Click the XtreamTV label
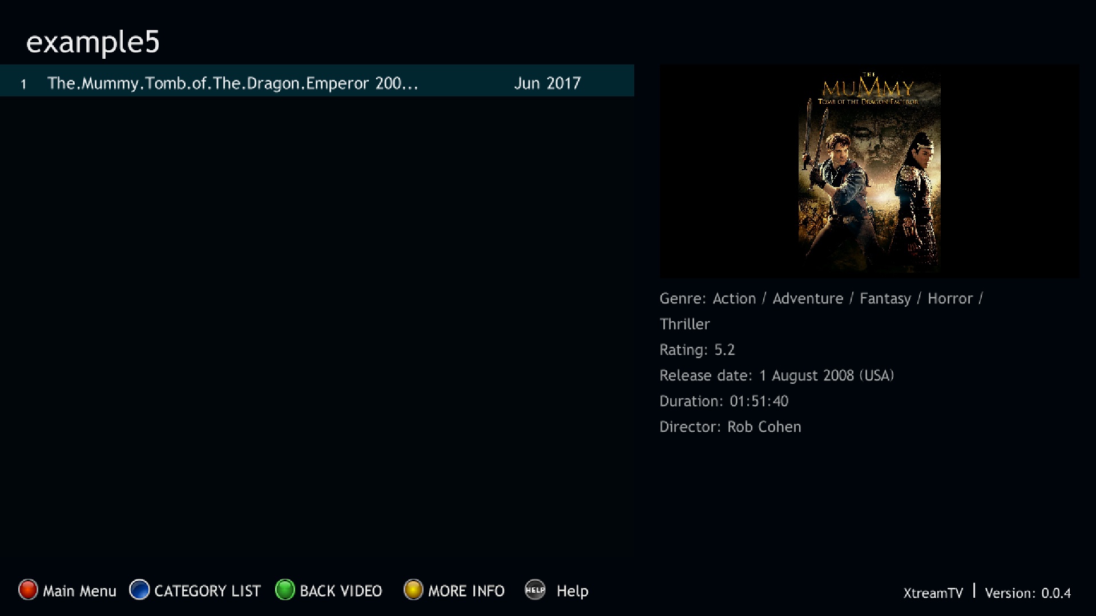1096x616 pixels. [933, 593]
